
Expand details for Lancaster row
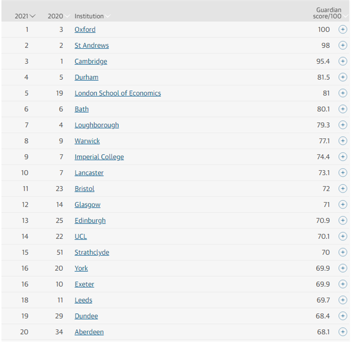[x=342, y=173]
